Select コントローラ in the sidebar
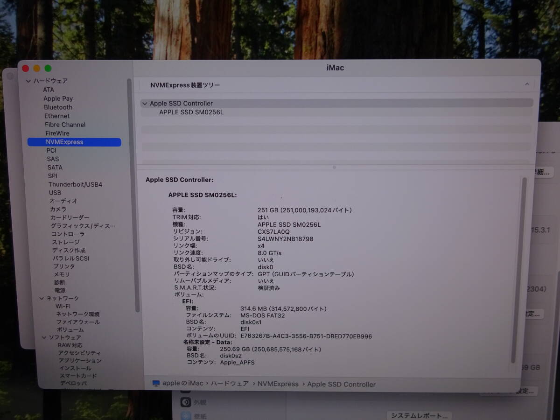 68,234
